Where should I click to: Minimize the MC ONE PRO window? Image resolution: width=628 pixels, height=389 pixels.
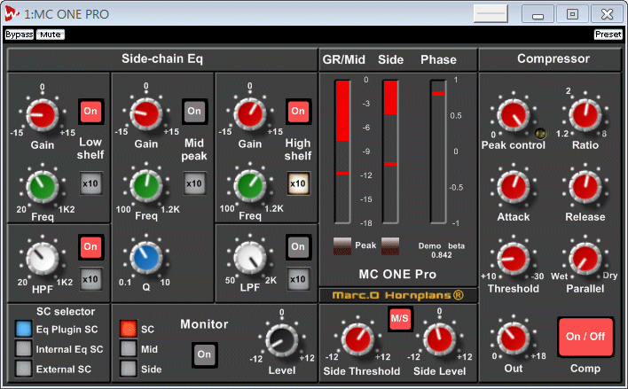pyautogui.click(x=538, y=14)
